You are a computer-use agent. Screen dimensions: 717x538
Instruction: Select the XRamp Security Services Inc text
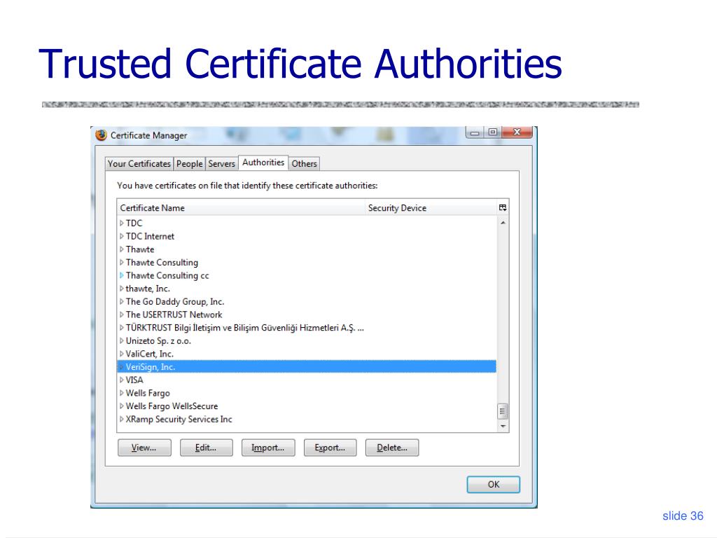pyautogui.click(x=179, y=419)
